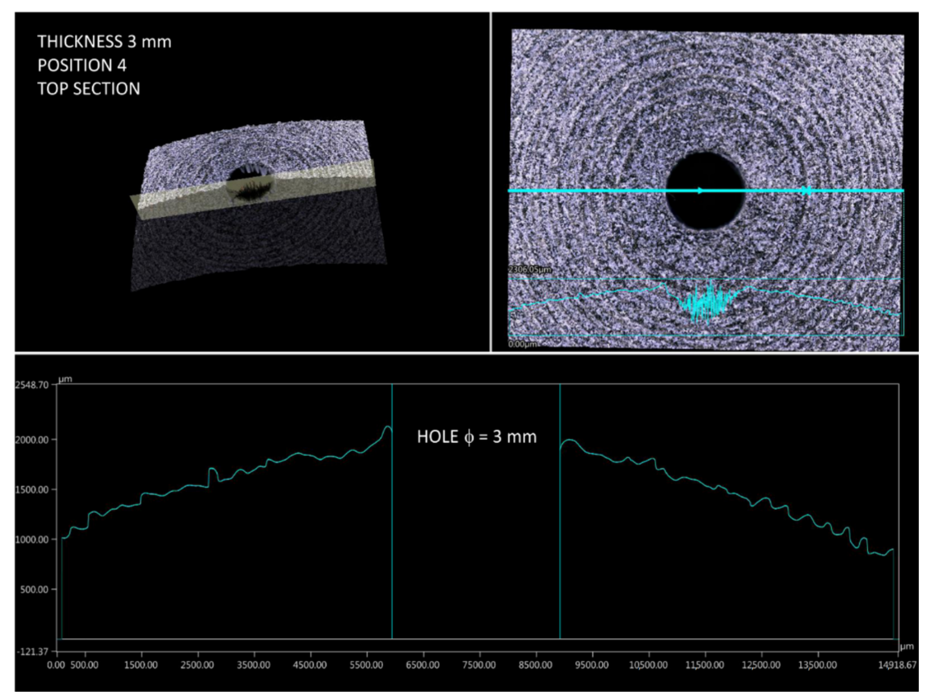Screen dimensions: 929x700
Task: Click the 2306.05µm overlay scale label
Action: (x=530, y=269)
